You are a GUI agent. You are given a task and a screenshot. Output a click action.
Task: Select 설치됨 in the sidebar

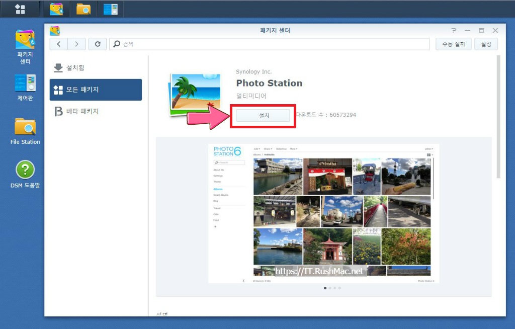pos(96,68)
